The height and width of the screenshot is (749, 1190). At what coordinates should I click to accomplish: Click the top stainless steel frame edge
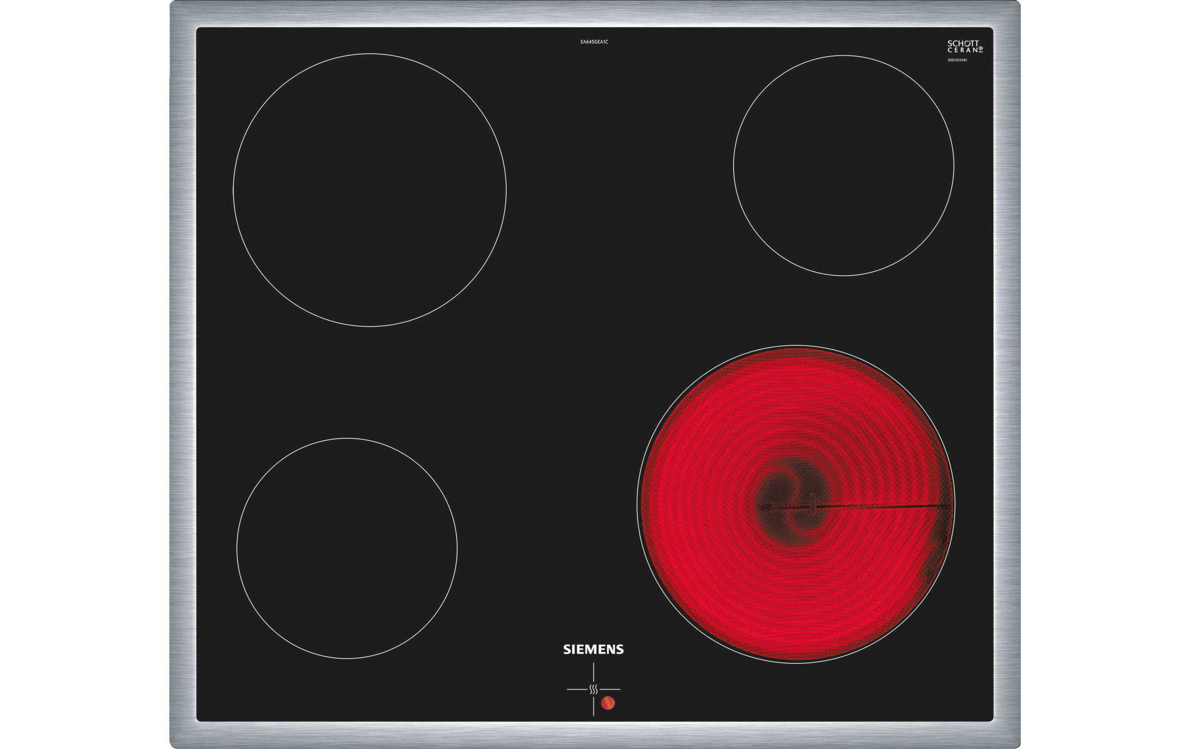595,13
